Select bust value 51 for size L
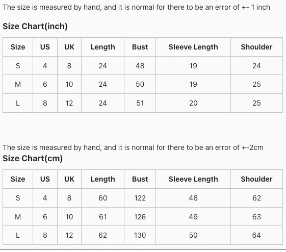This screenshot has height=252, width=286. (140, 103)
